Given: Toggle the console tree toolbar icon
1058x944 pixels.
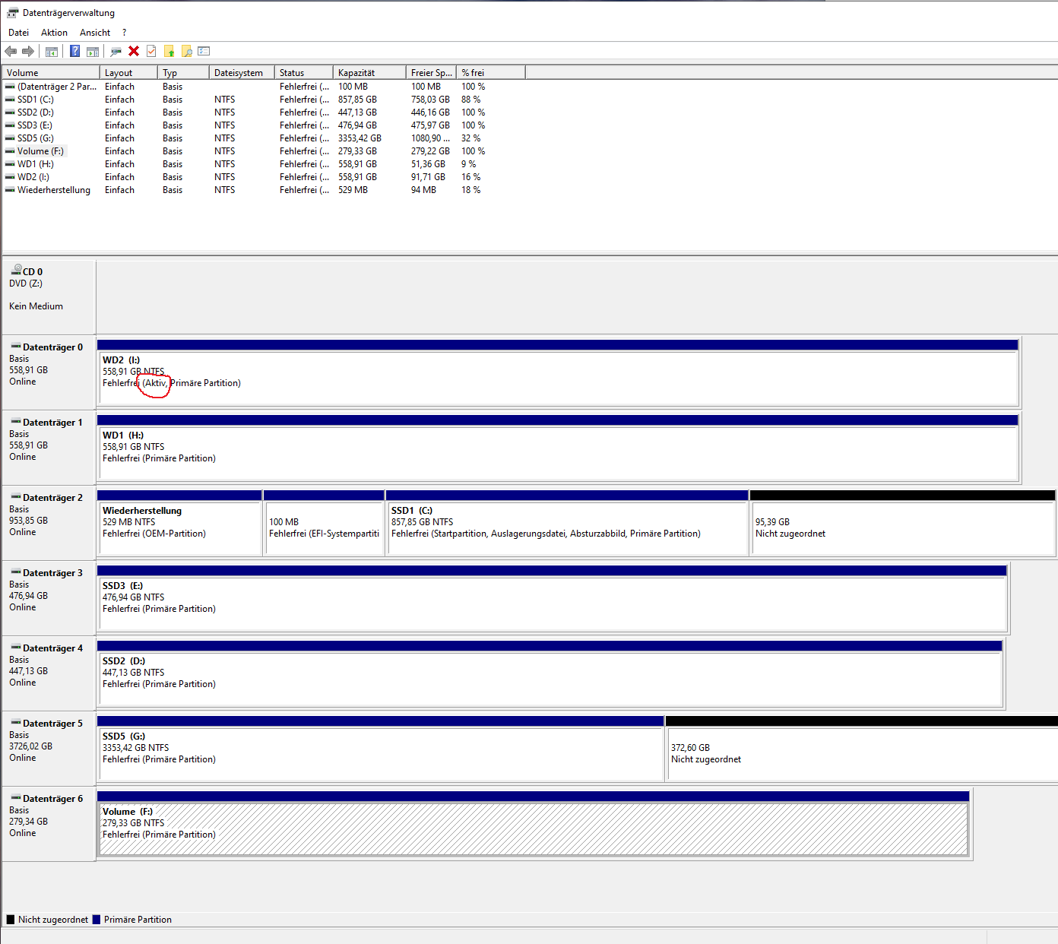Looking at the screenshot, I should pos(52,51).
